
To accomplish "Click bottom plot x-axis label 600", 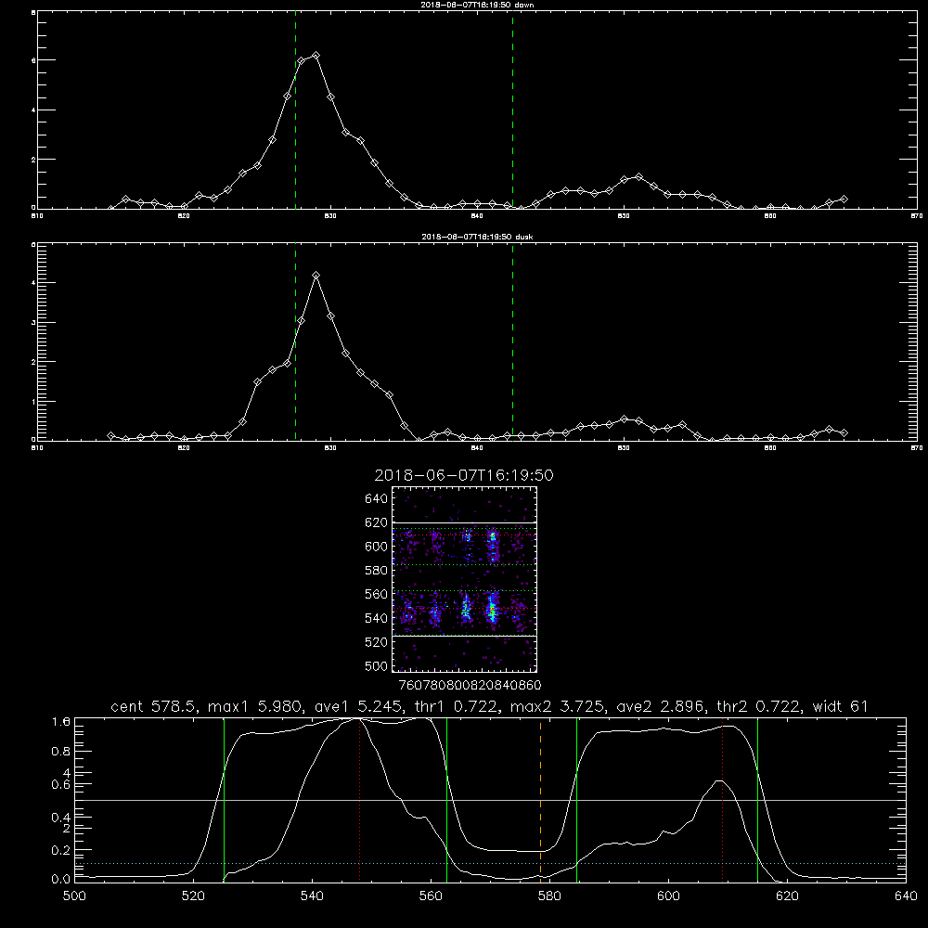I will (x=668, y=896).
